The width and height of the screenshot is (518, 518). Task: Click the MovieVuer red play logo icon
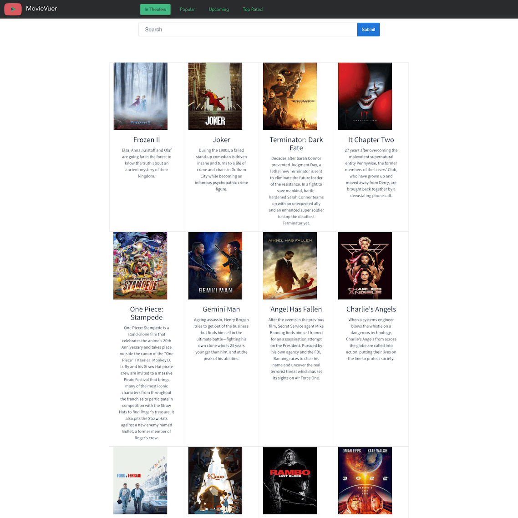(13, 9)
